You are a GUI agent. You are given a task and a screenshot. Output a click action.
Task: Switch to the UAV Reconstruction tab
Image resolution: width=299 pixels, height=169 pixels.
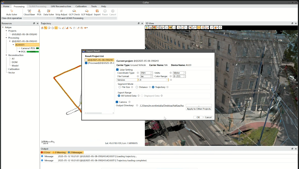(x=61, y=6)
